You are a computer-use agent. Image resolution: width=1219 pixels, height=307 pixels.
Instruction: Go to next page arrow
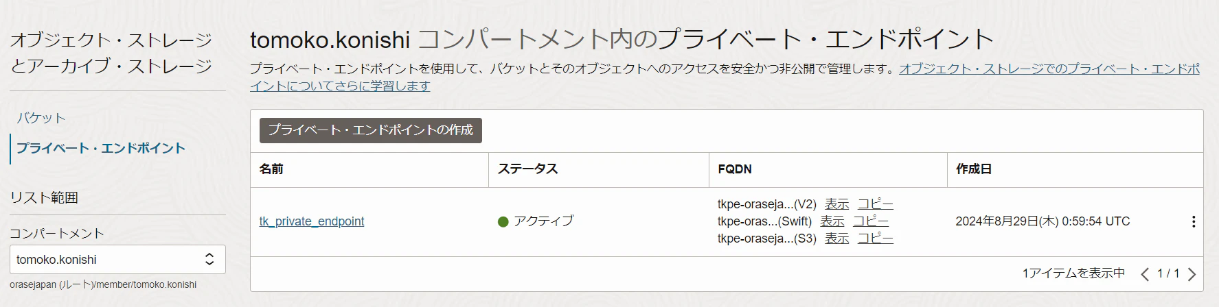1192,274
